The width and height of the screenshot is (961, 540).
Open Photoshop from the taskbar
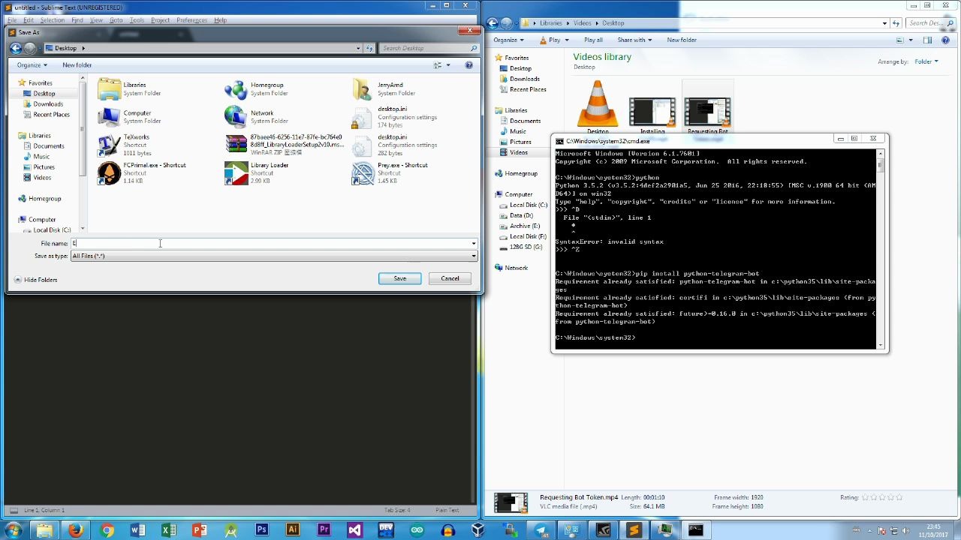pos(261,531)
